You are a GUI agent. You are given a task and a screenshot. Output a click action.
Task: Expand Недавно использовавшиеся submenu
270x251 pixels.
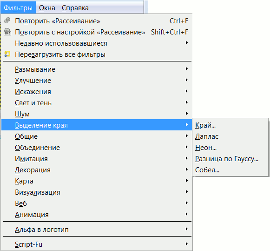tap(97, 43)
